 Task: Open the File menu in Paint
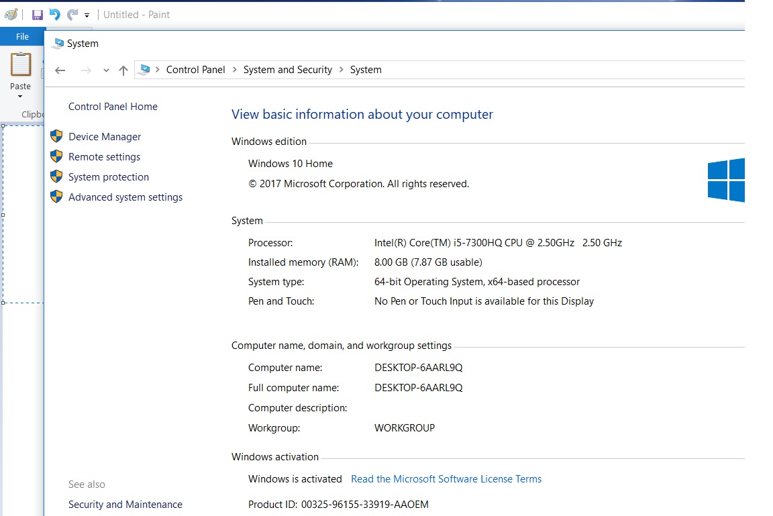coord(22,36)
